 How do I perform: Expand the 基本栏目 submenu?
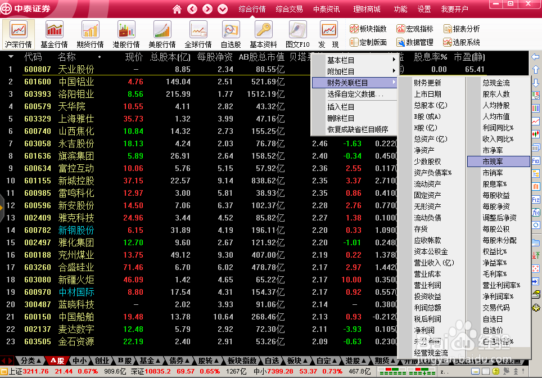(354, 60)
